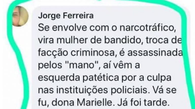Click the Jorge Ferreira commenter name
This screenshot has height=109, width=195.
[x=66, y=16]
